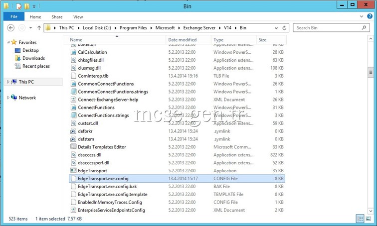Select the CalCalculation file icon

[x=73, y=52]
